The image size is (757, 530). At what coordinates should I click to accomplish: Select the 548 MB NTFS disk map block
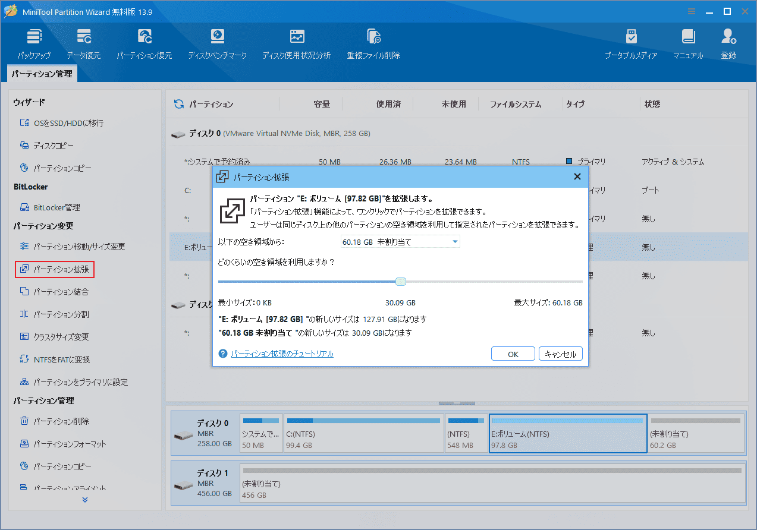point(466,433)
